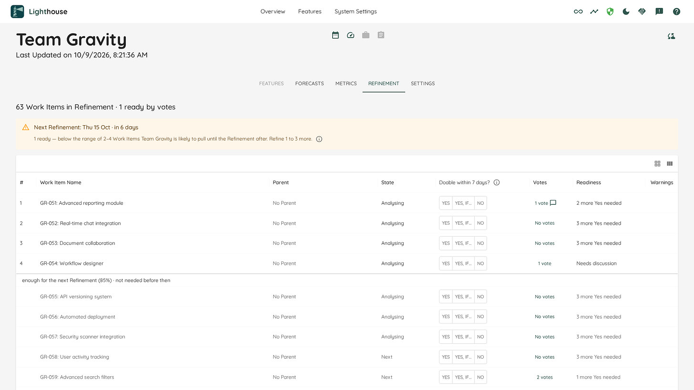Viewport: 694px width, 390px height.
Task: Click info icon in the Next Refinement banner
Action: pos(319,139)
